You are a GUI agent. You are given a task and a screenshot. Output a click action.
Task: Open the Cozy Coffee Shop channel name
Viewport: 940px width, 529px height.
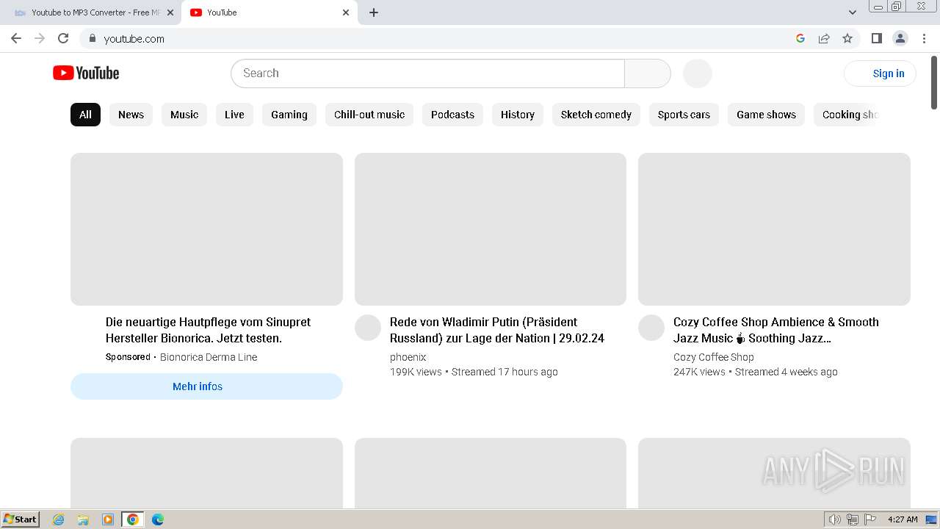(714, 357)
